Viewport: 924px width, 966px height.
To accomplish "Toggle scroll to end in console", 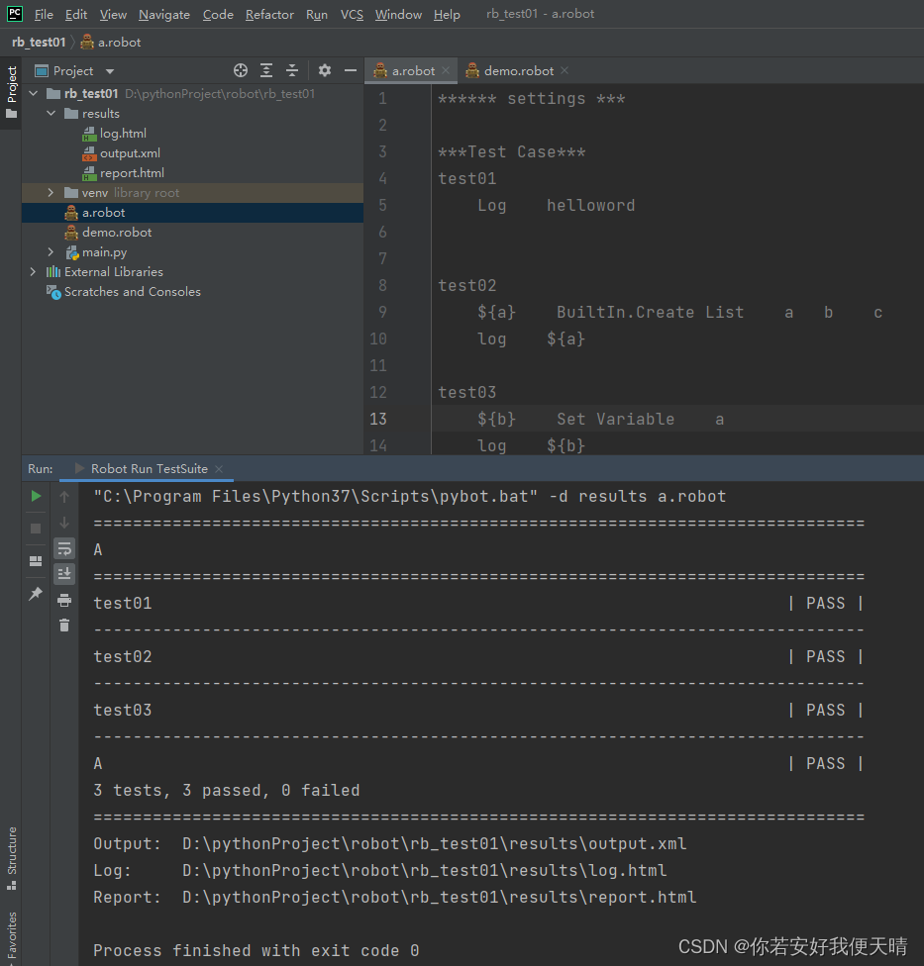I will pyautogui.click(x=64, y=573).
